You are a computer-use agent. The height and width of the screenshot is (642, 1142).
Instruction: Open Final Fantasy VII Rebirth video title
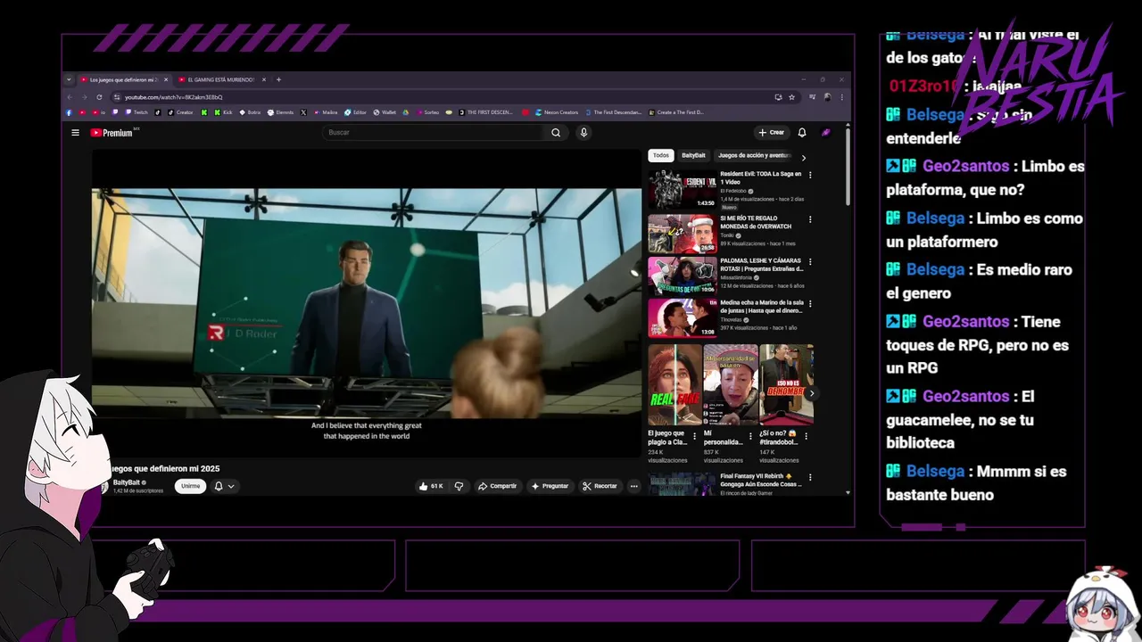tap(761, 480)
